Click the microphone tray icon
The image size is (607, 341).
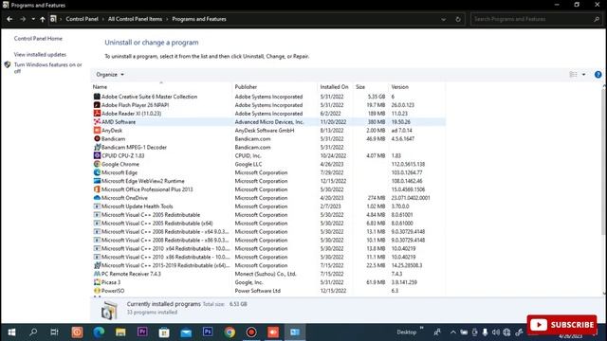click(485, 332)
